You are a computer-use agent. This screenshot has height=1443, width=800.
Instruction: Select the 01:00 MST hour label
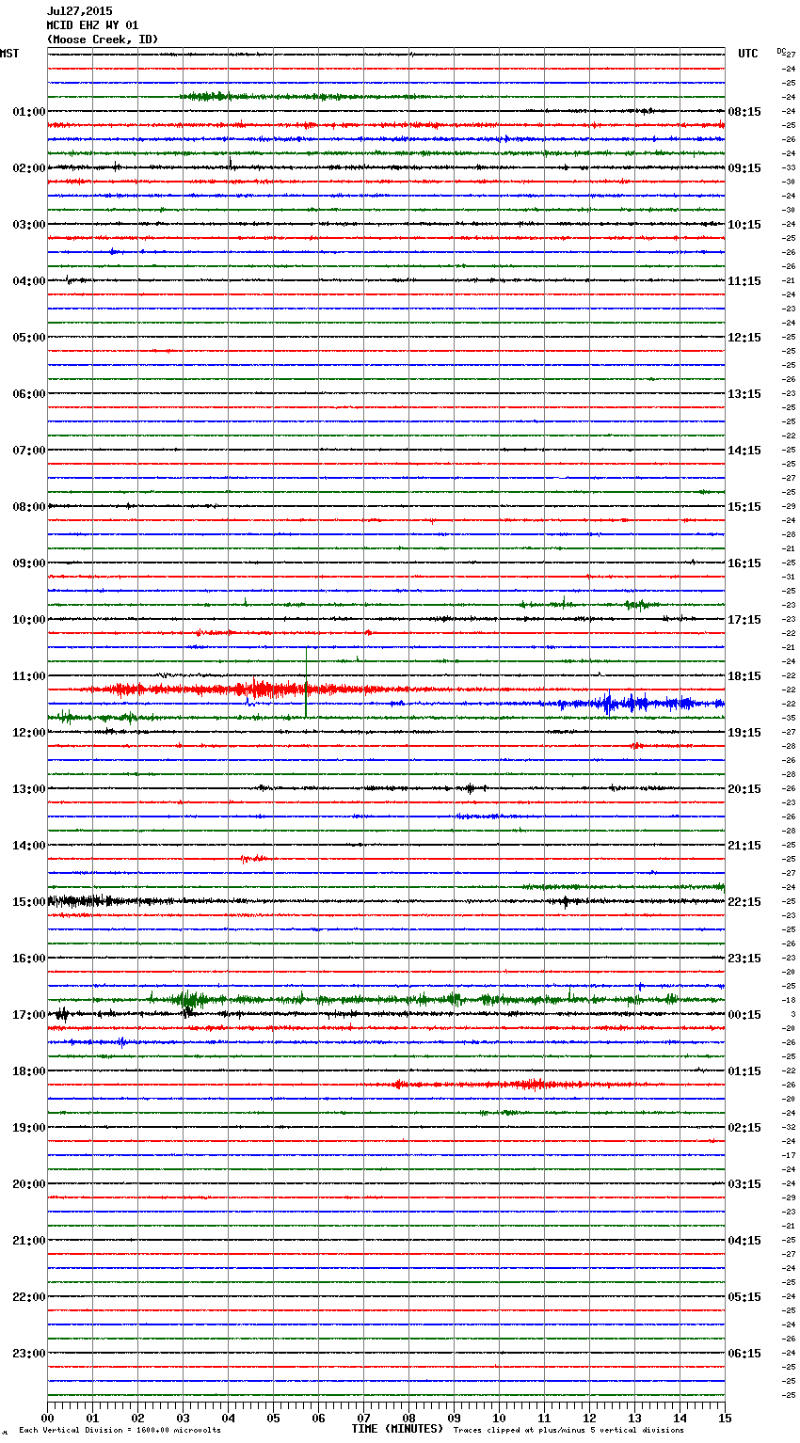(29, 112)
